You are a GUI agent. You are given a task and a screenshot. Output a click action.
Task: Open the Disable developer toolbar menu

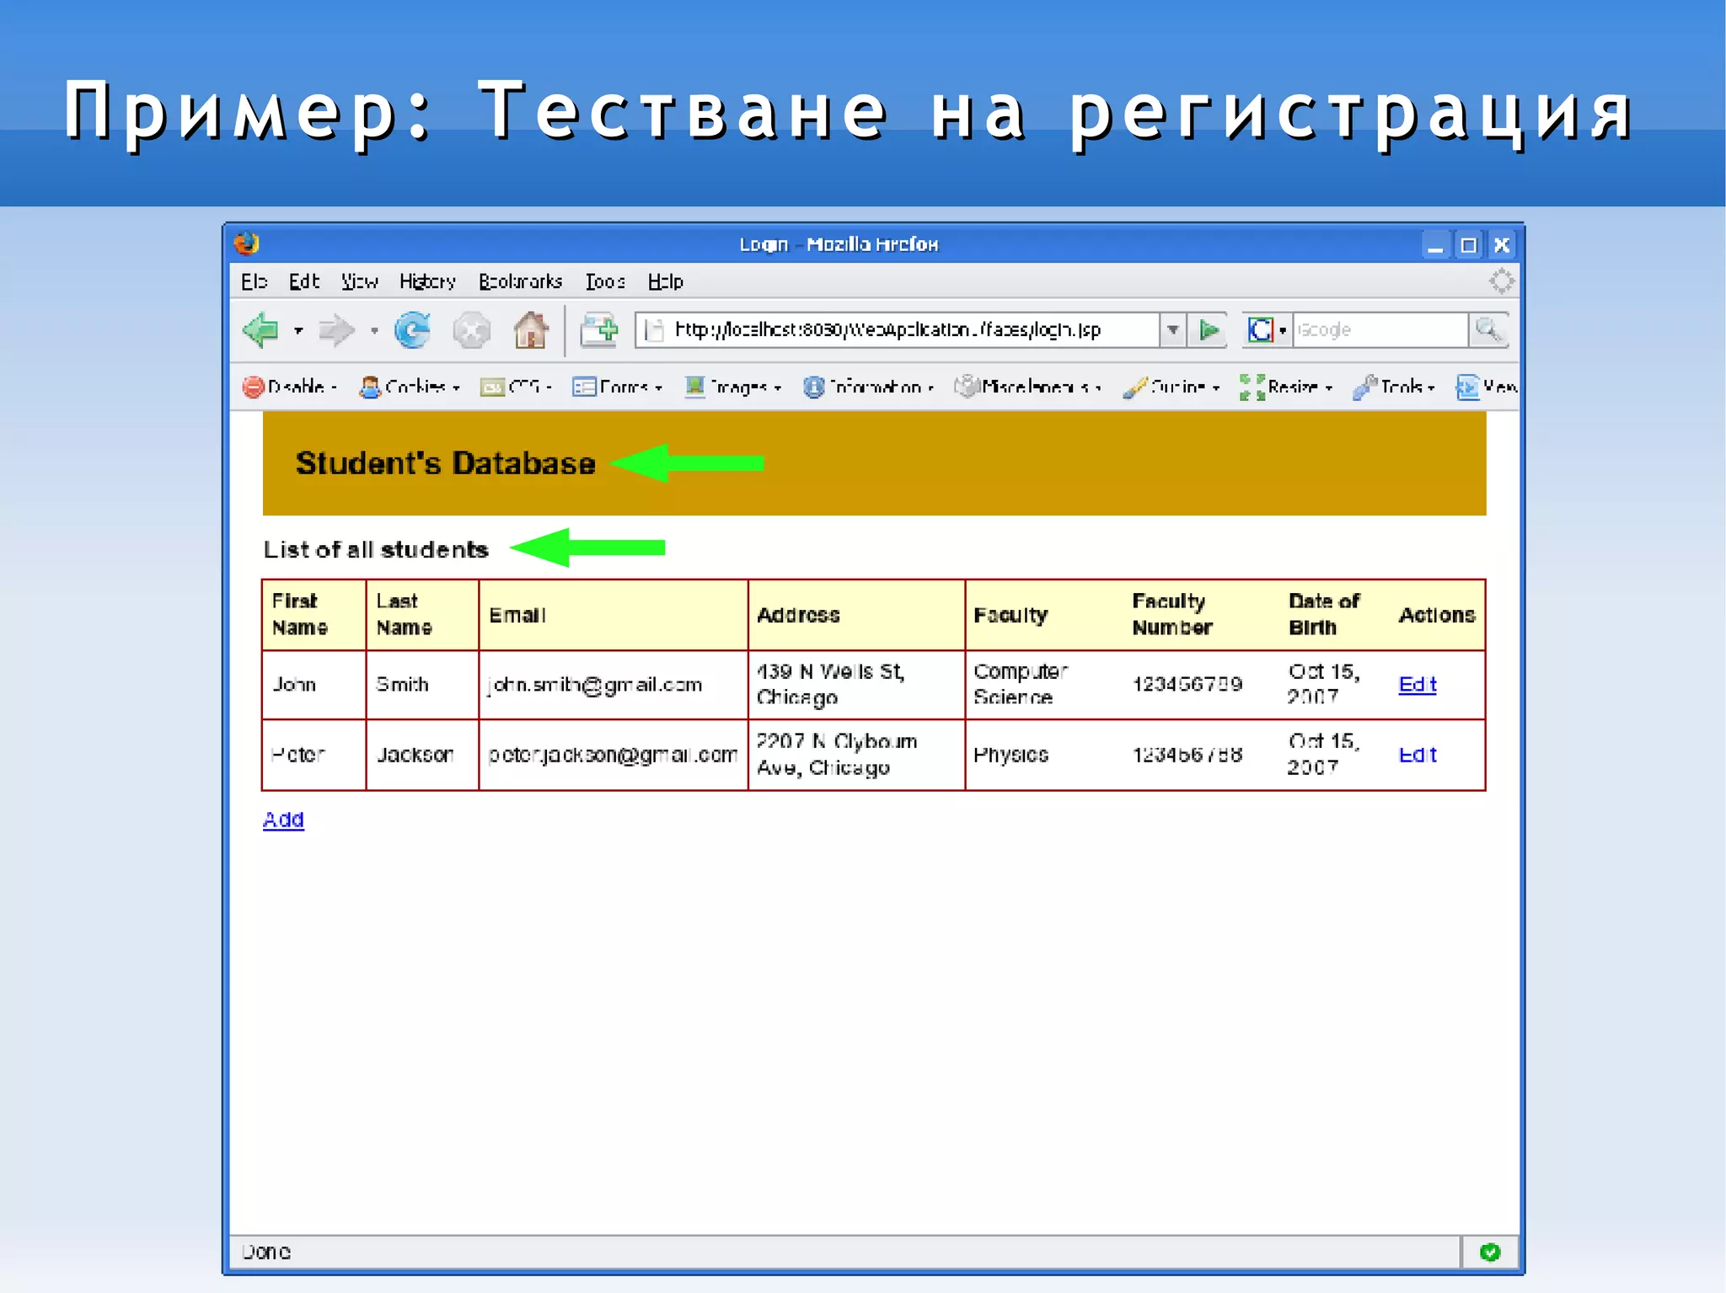[289, 387]
